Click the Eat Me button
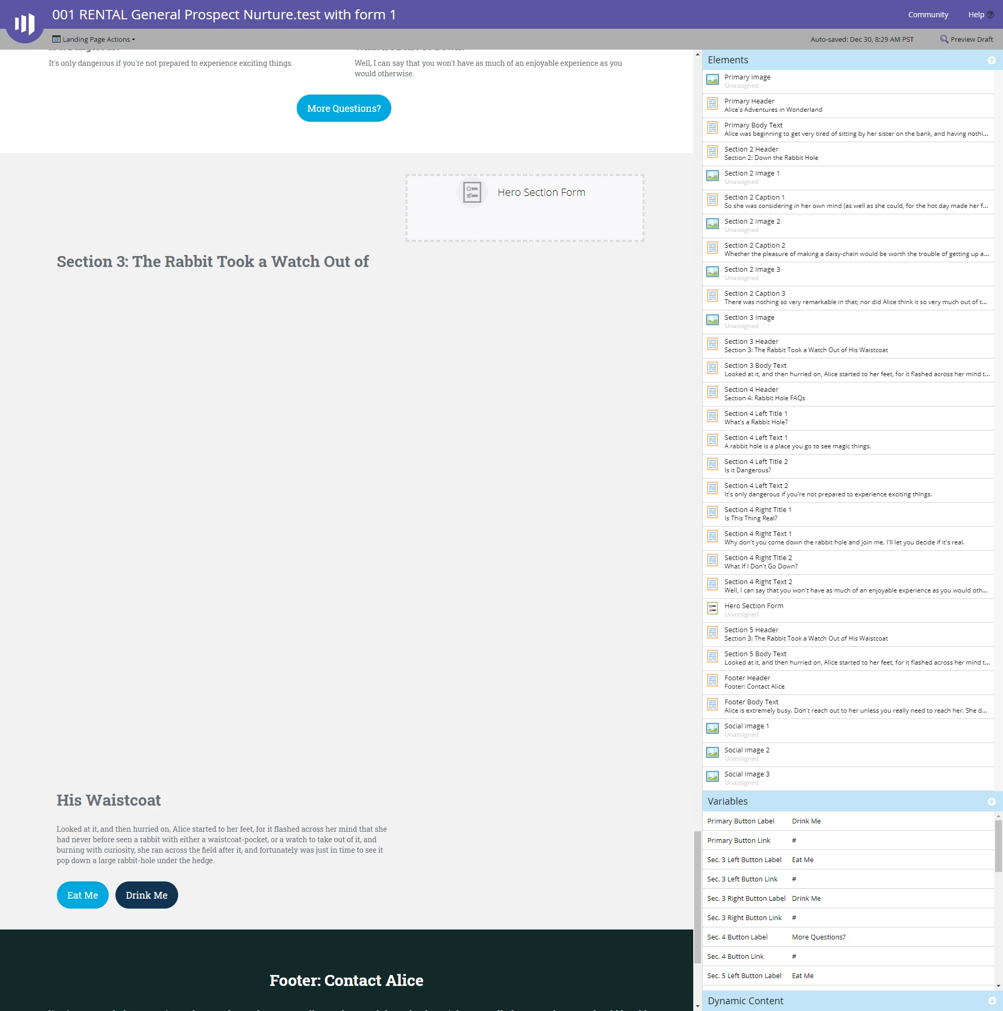Screen dimensions: 1003x1011 (x=82, y=896)
